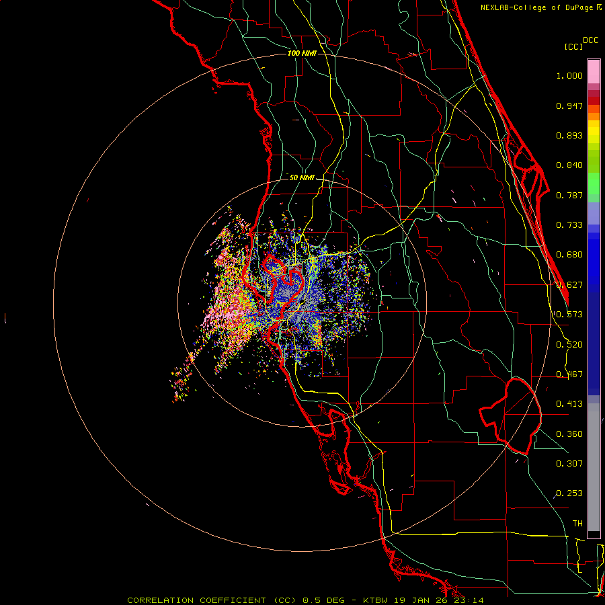Select the 0.787 scale value
Image resolution: width=605 pixels, height=605 pixels.
click(569, 195)
